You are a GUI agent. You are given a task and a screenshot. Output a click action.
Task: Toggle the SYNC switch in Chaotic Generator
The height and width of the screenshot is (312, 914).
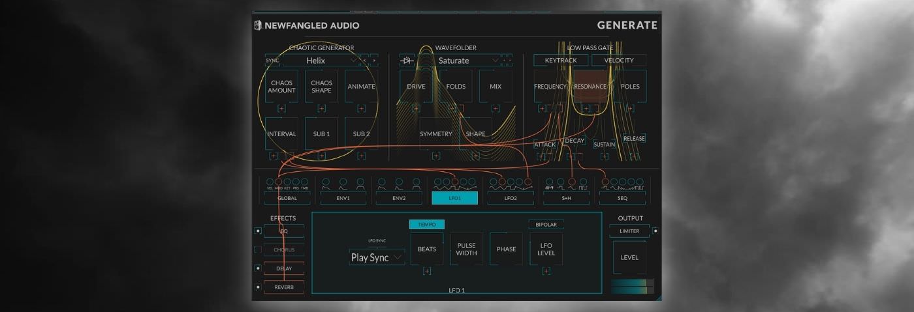coord(272,61)
